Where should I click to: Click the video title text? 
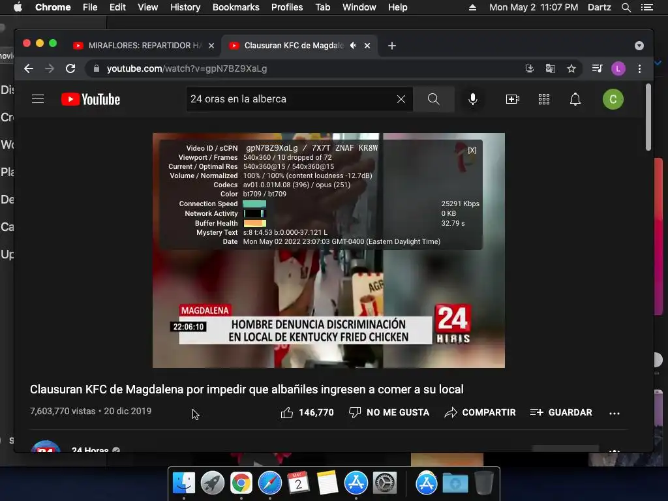[x=247, y=389]
